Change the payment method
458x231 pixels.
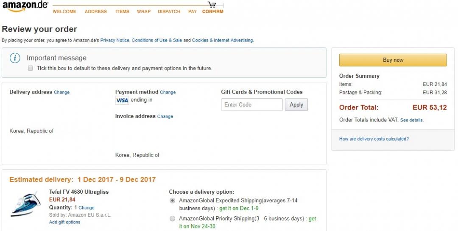point(168,92)
